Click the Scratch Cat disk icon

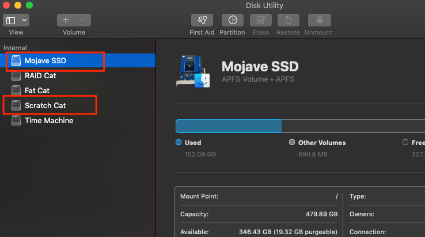pyautogui.click(x=16, y=105)
